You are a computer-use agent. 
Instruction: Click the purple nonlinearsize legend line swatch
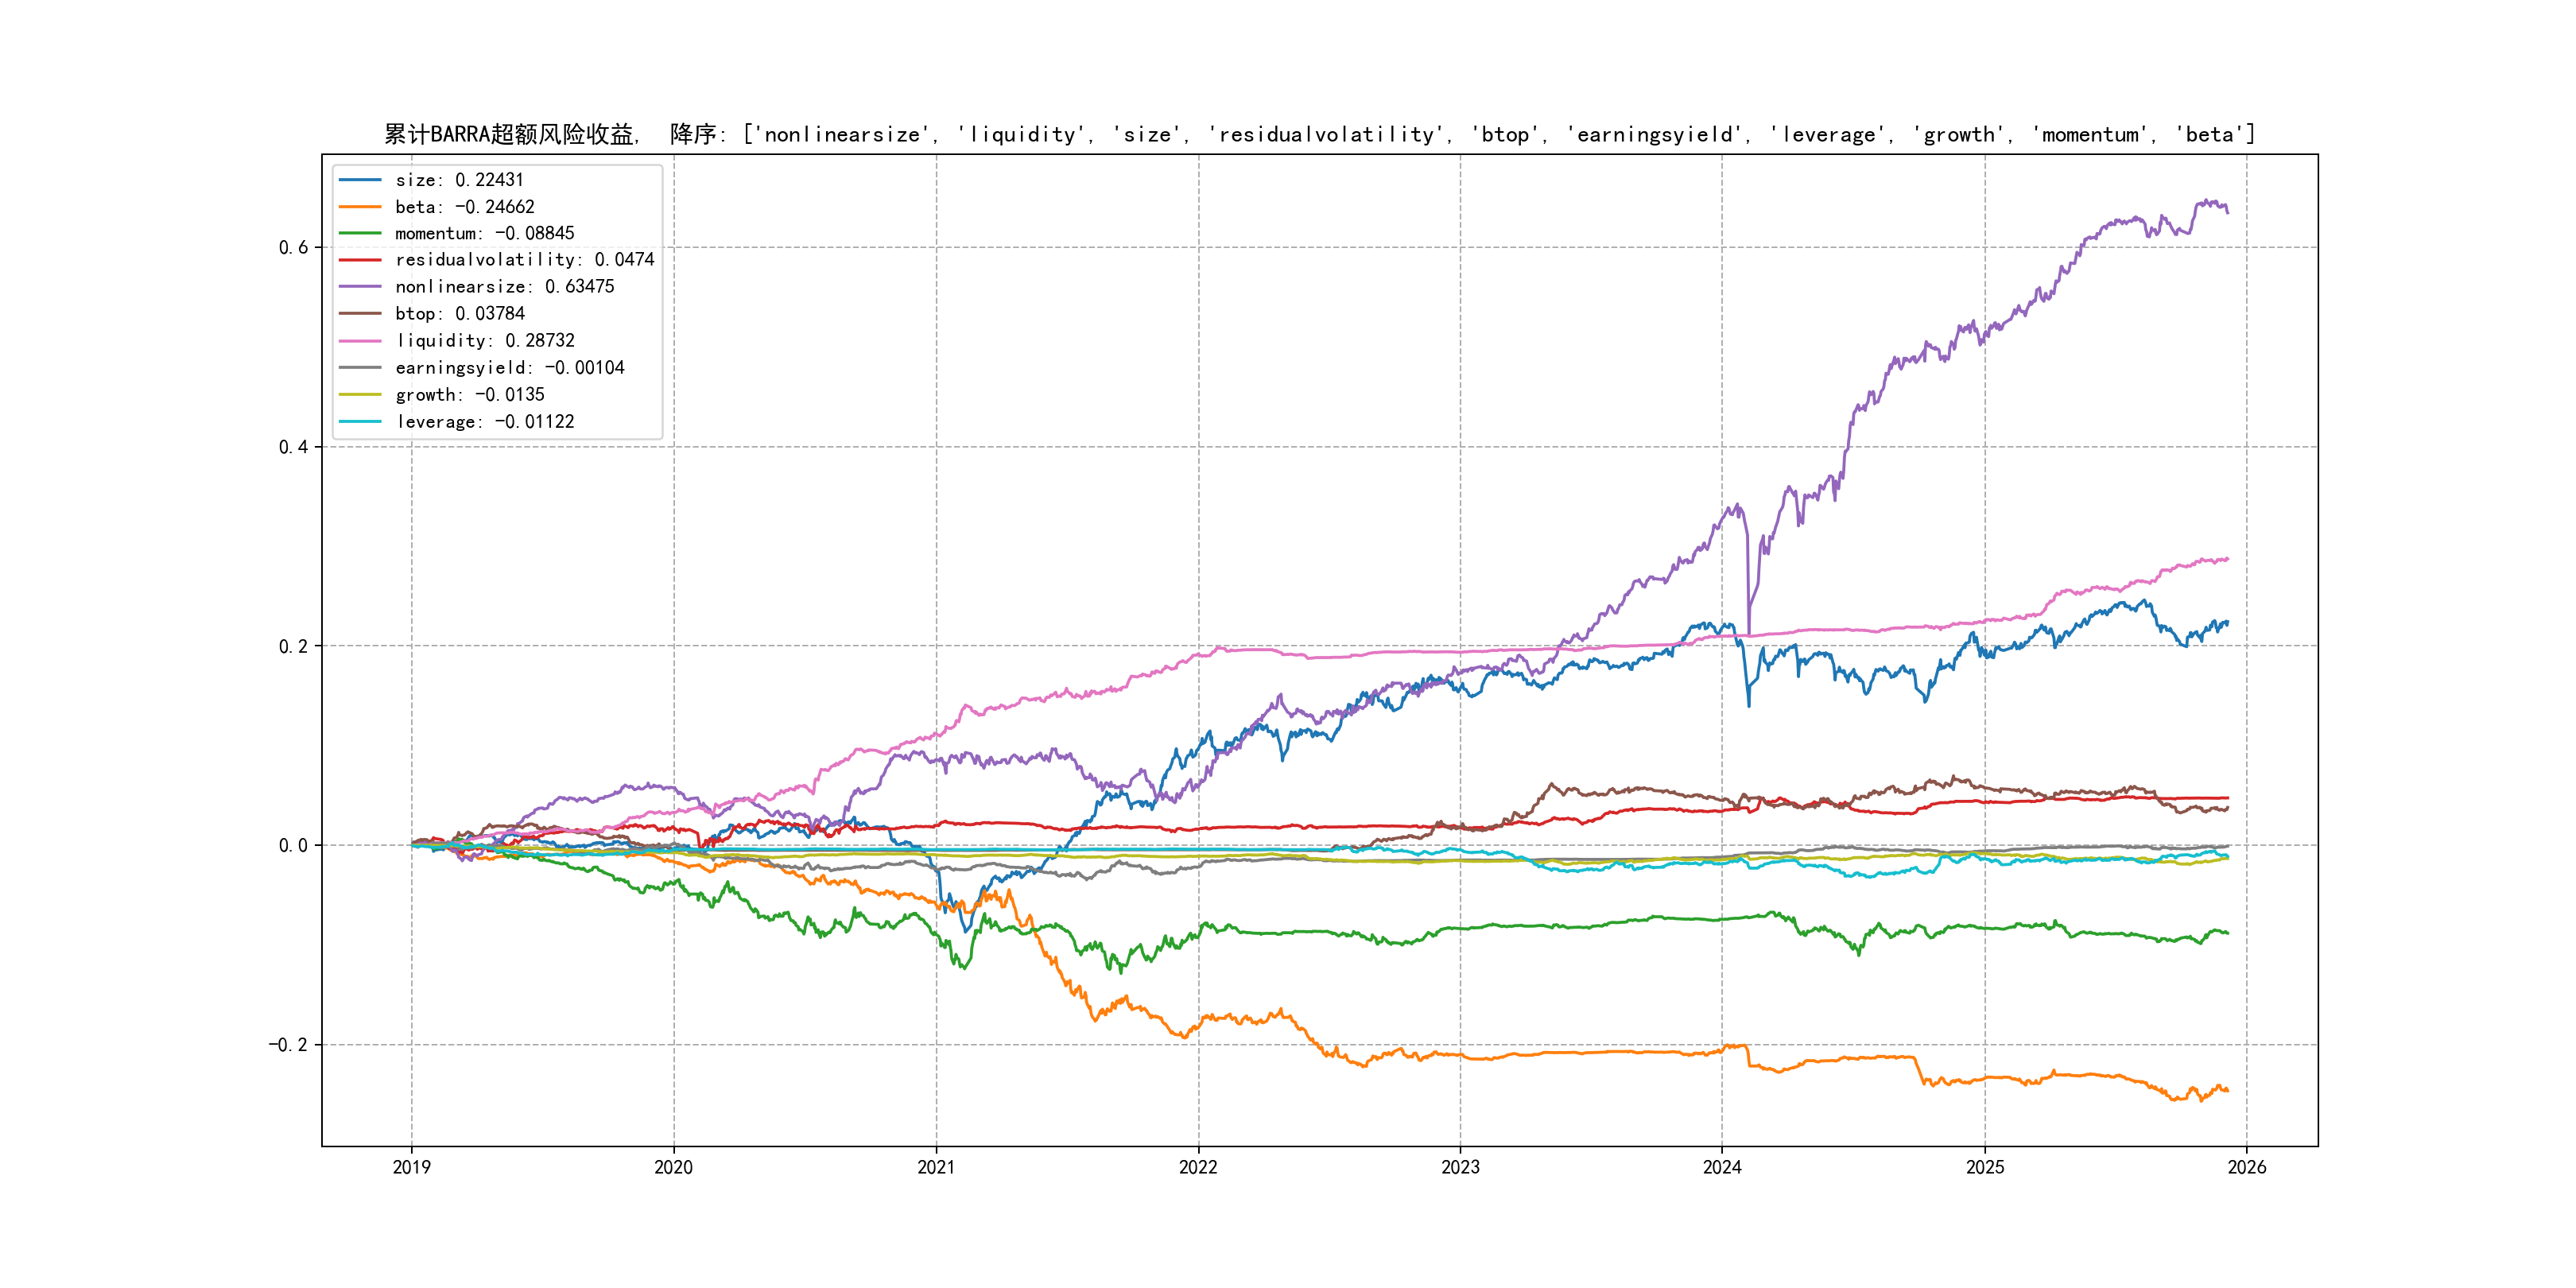tap(360, 287)
